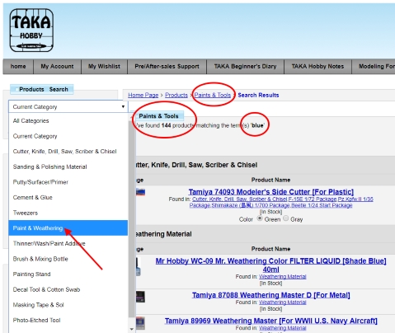Viewport: 395px width, 333px height.
Task: Click the Weathering Master D thumbnail
Action: point(140,297)
